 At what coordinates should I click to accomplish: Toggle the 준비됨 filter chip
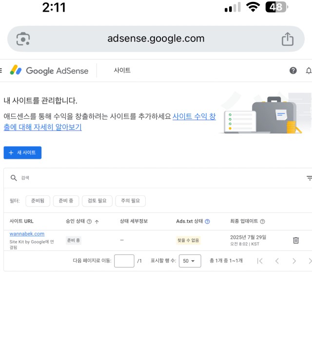(38, 201)
